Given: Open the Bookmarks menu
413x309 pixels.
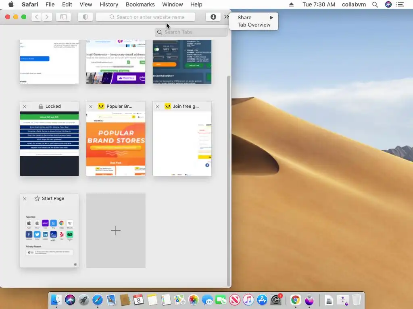Looking at the screenshot, I should [140, 4].
